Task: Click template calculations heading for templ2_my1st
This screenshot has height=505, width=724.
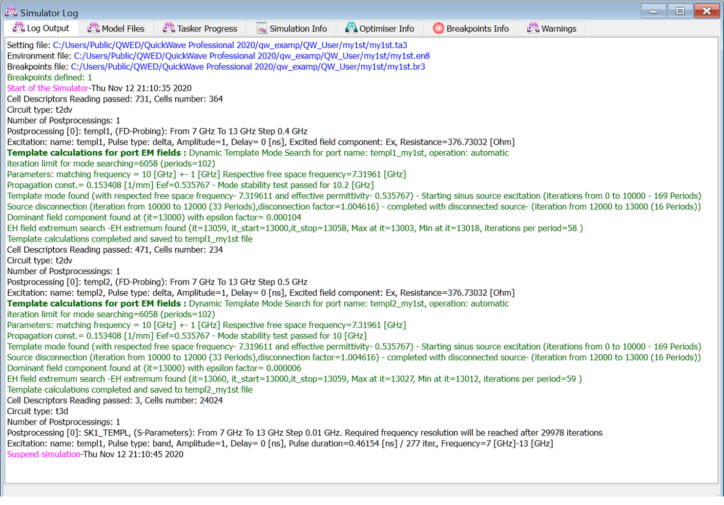Action: pyautogui.click(x=258, y=304)
